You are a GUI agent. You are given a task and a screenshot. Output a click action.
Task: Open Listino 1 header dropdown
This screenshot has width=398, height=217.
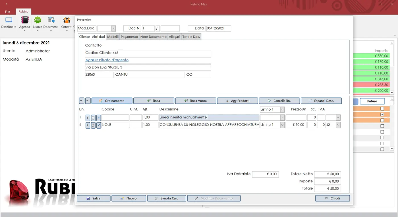pos(282,109)
